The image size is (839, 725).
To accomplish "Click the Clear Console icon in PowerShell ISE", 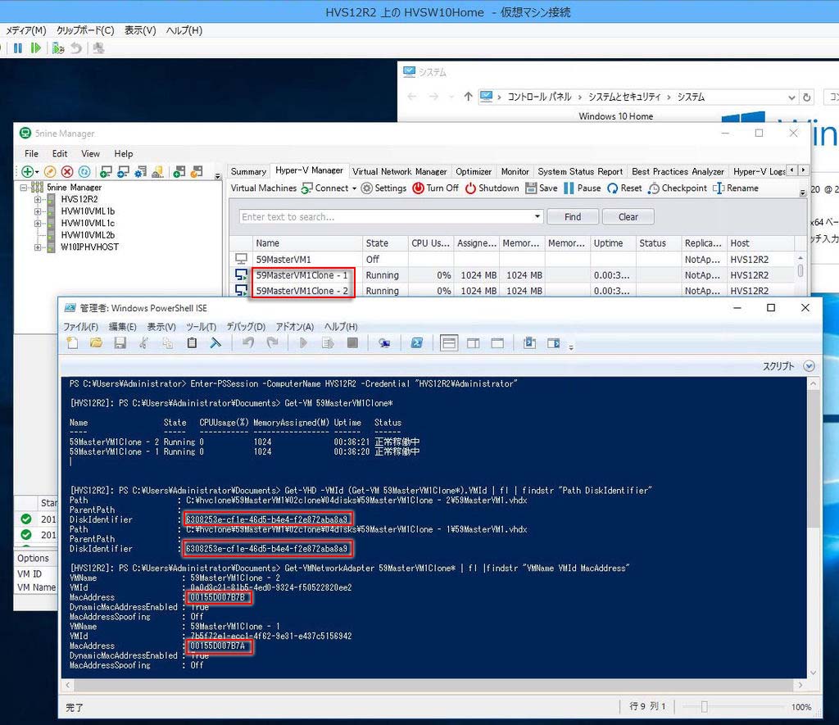I will pyautogui.click(x=215, y=343).
